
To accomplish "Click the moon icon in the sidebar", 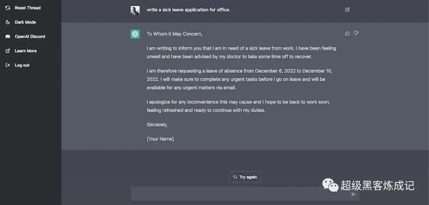I will 8,22.
